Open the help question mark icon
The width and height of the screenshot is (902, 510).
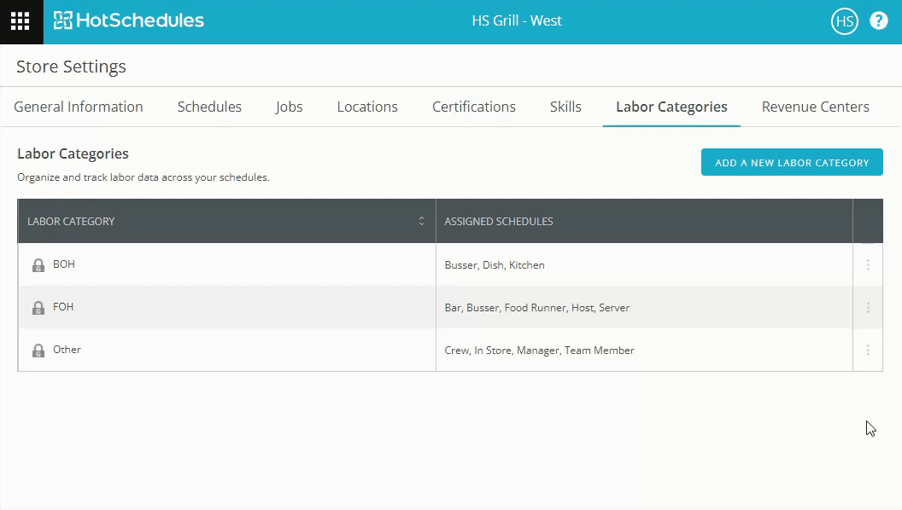(878, 21)
